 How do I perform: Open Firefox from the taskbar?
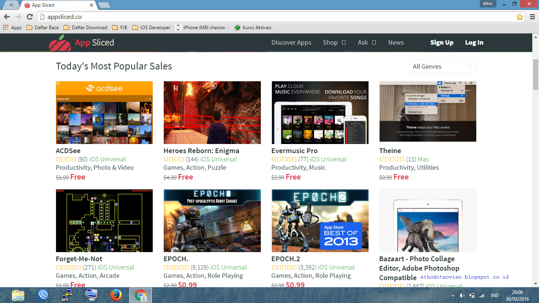pyautogui.click(x=116, y=295)
